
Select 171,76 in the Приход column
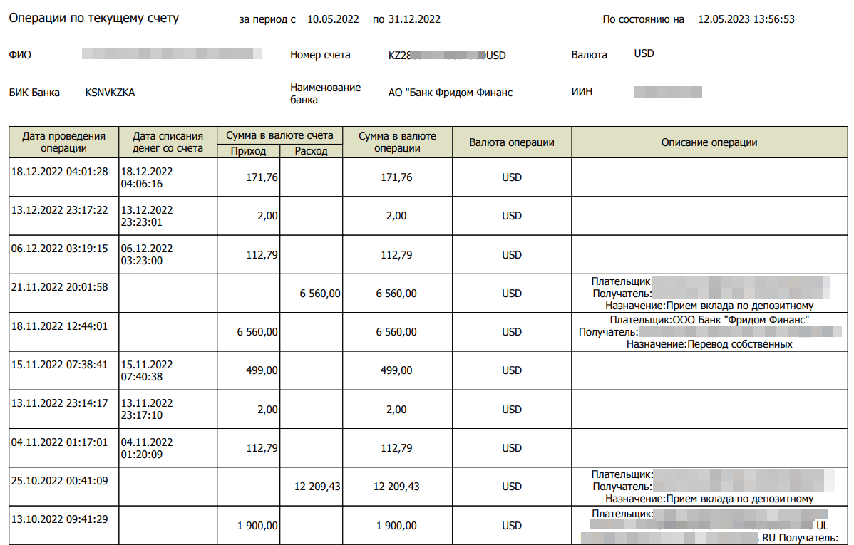coord(262,177)
